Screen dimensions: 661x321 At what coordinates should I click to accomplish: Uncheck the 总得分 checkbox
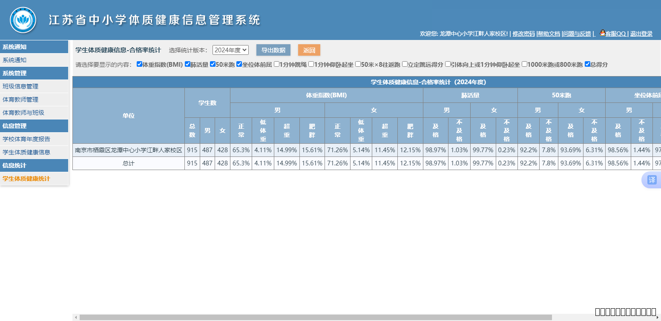pos(587,64)
